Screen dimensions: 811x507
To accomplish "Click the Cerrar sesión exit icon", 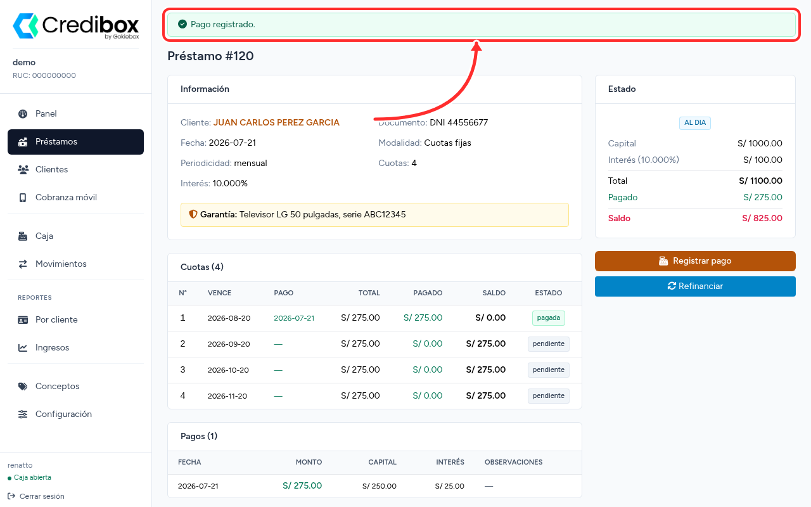I will 11,496.
